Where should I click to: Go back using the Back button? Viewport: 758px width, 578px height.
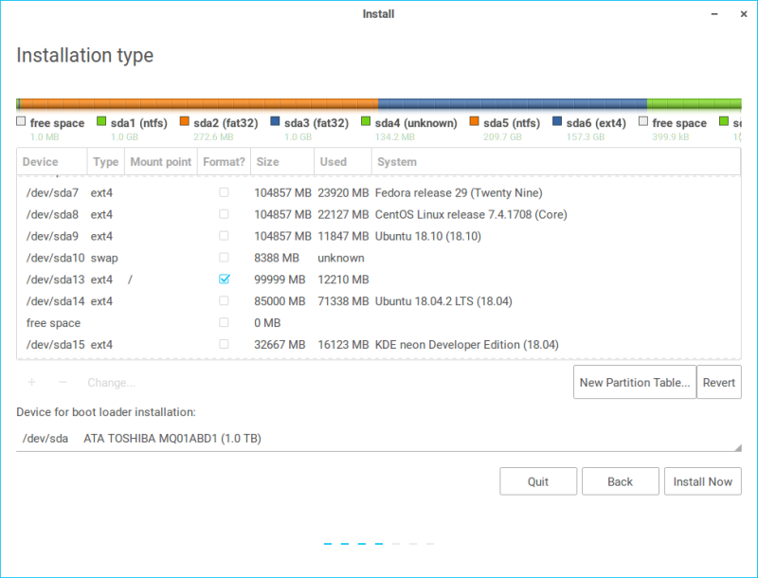click(621, 480)
